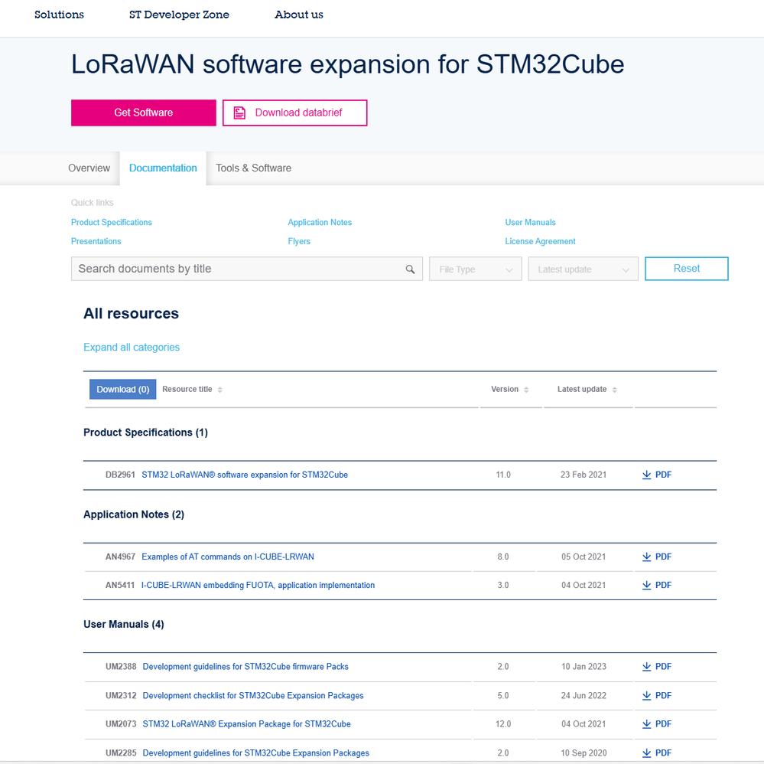Open About us menu
This screenshot has width=764, height=764.
tap(299, 15)
